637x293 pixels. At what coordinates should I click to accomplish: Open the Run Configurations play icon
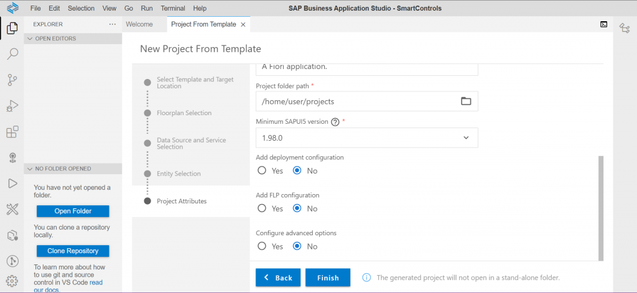pos(12,184)
